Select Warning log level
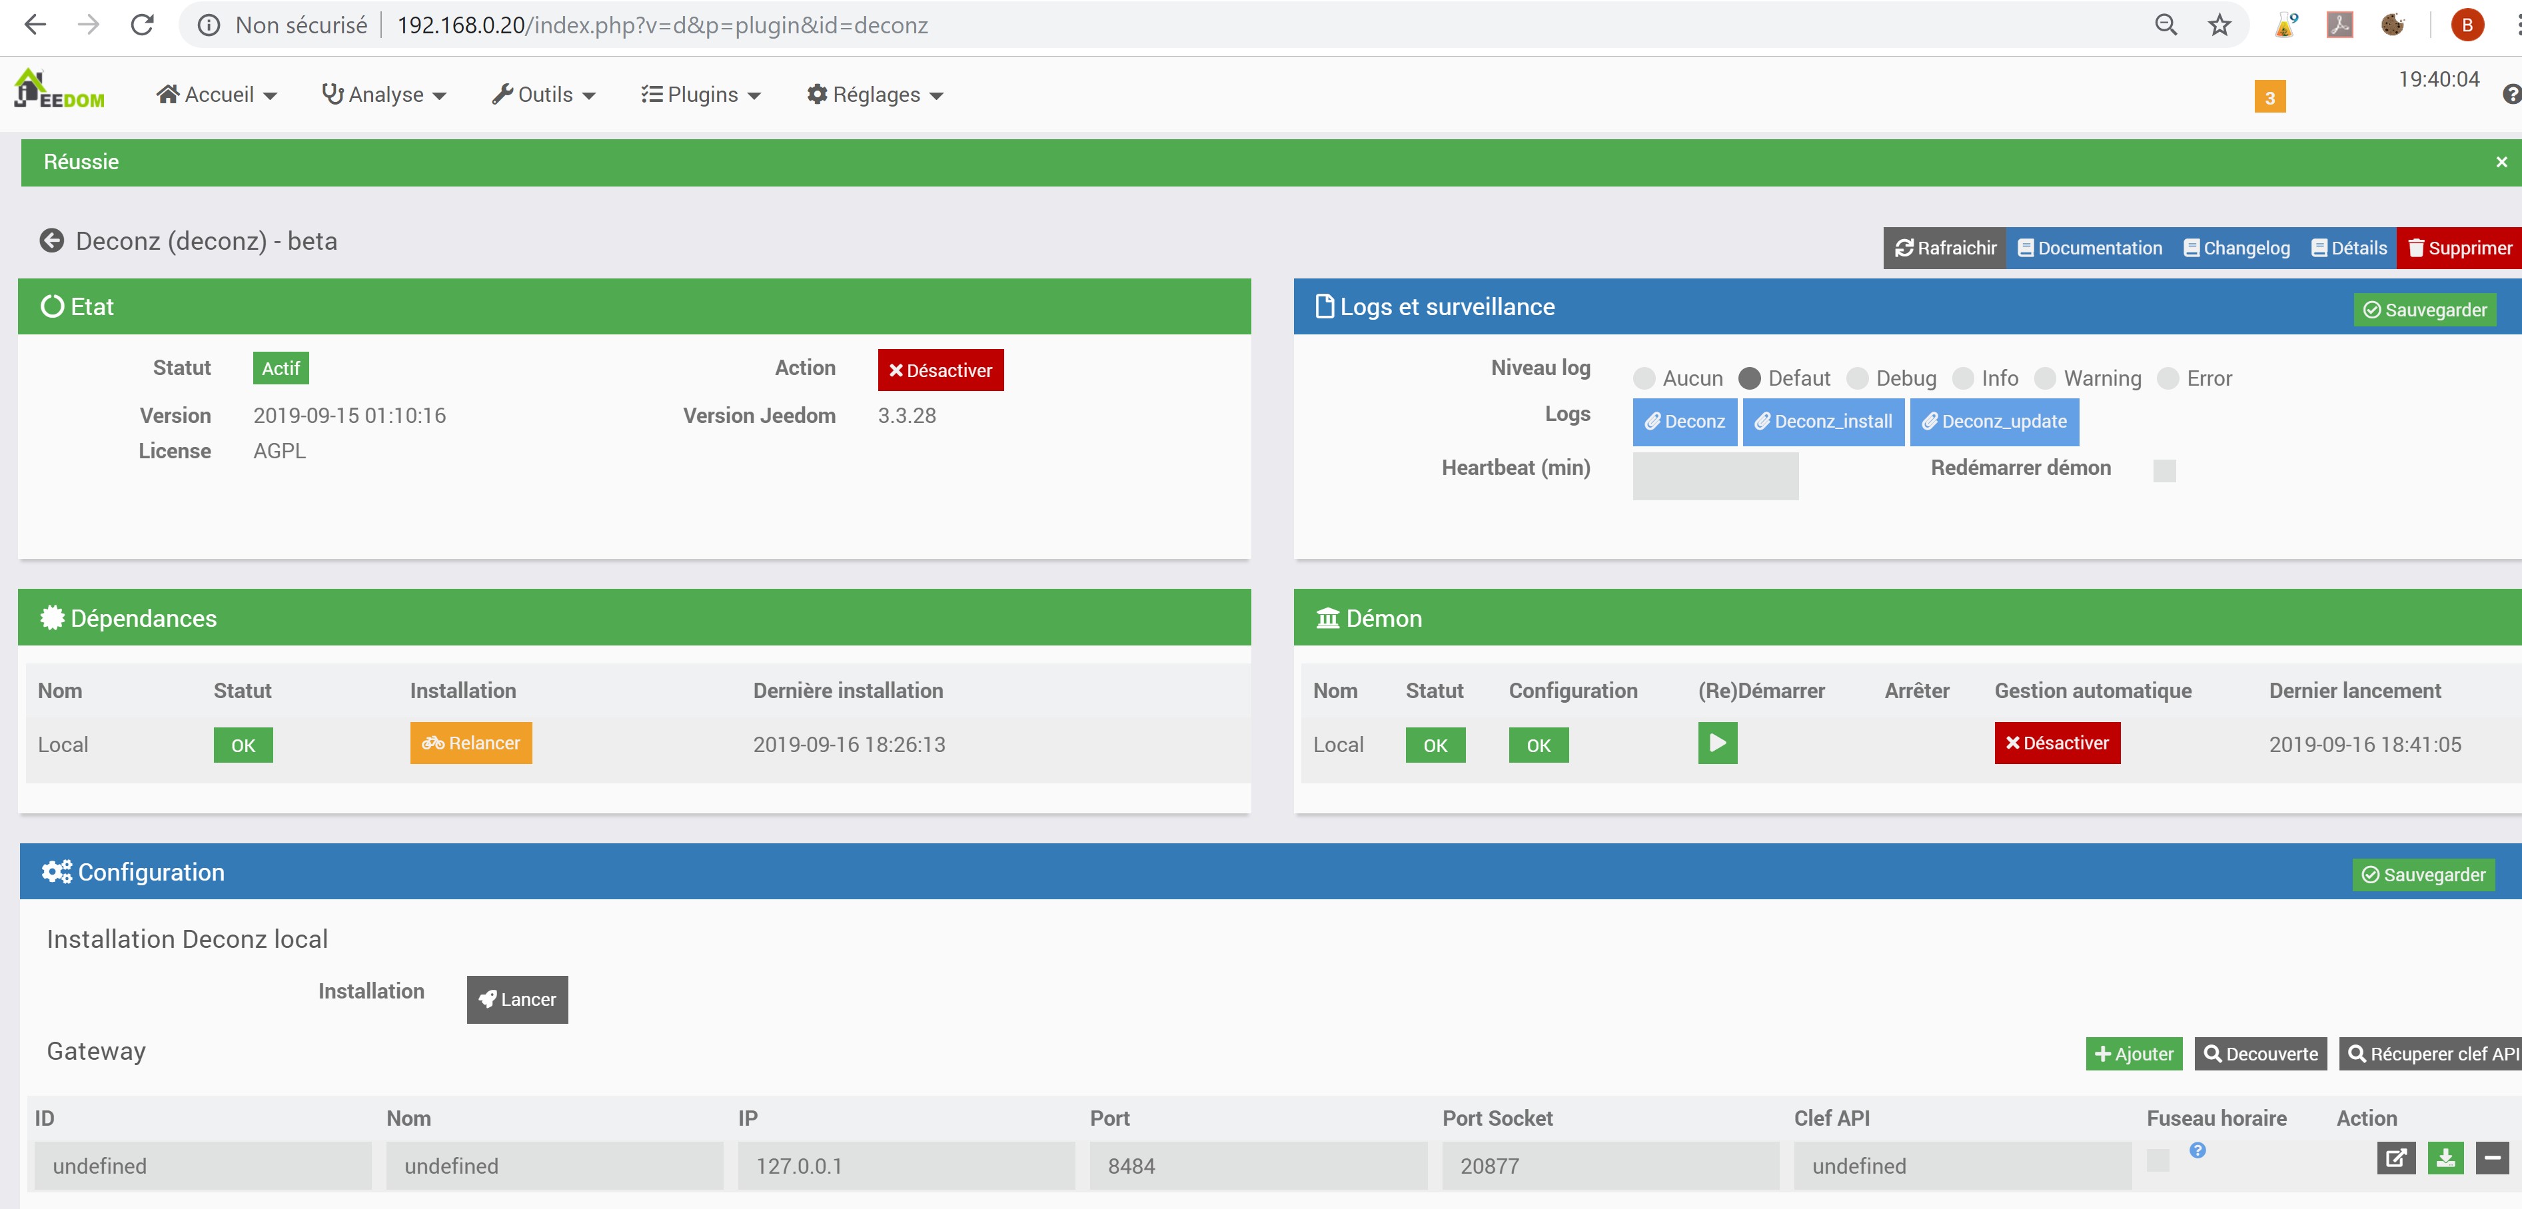This screenshot has width=2522, height=1209. pyautogui.click(x=2045, y=378)
